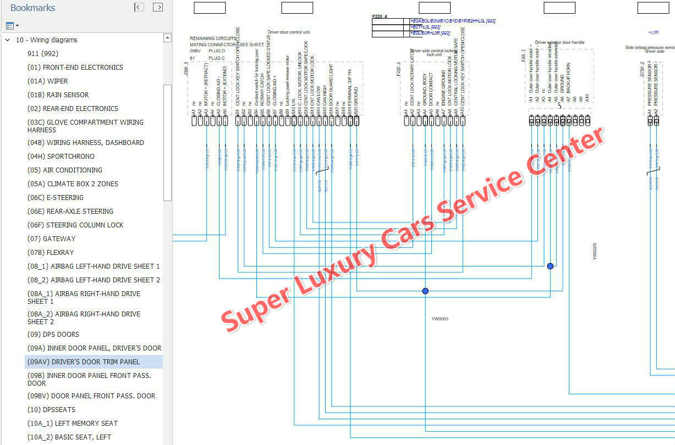Open (02) REAR-END ELECTRONICS bookmark

coord(73,109)
